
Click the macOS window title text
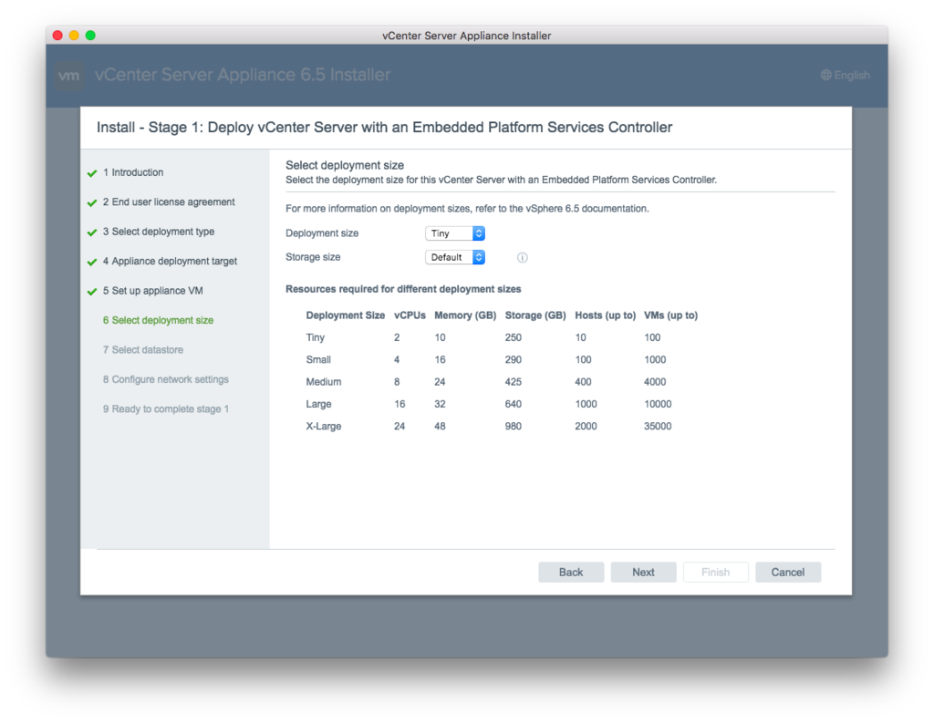click(x=466, y=36)
